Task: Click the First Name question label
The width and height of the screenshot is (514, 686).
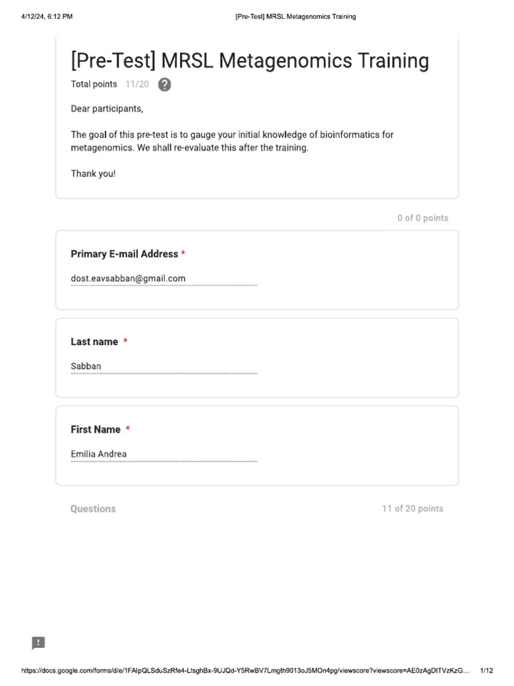Action: click(x=96, y=429)
